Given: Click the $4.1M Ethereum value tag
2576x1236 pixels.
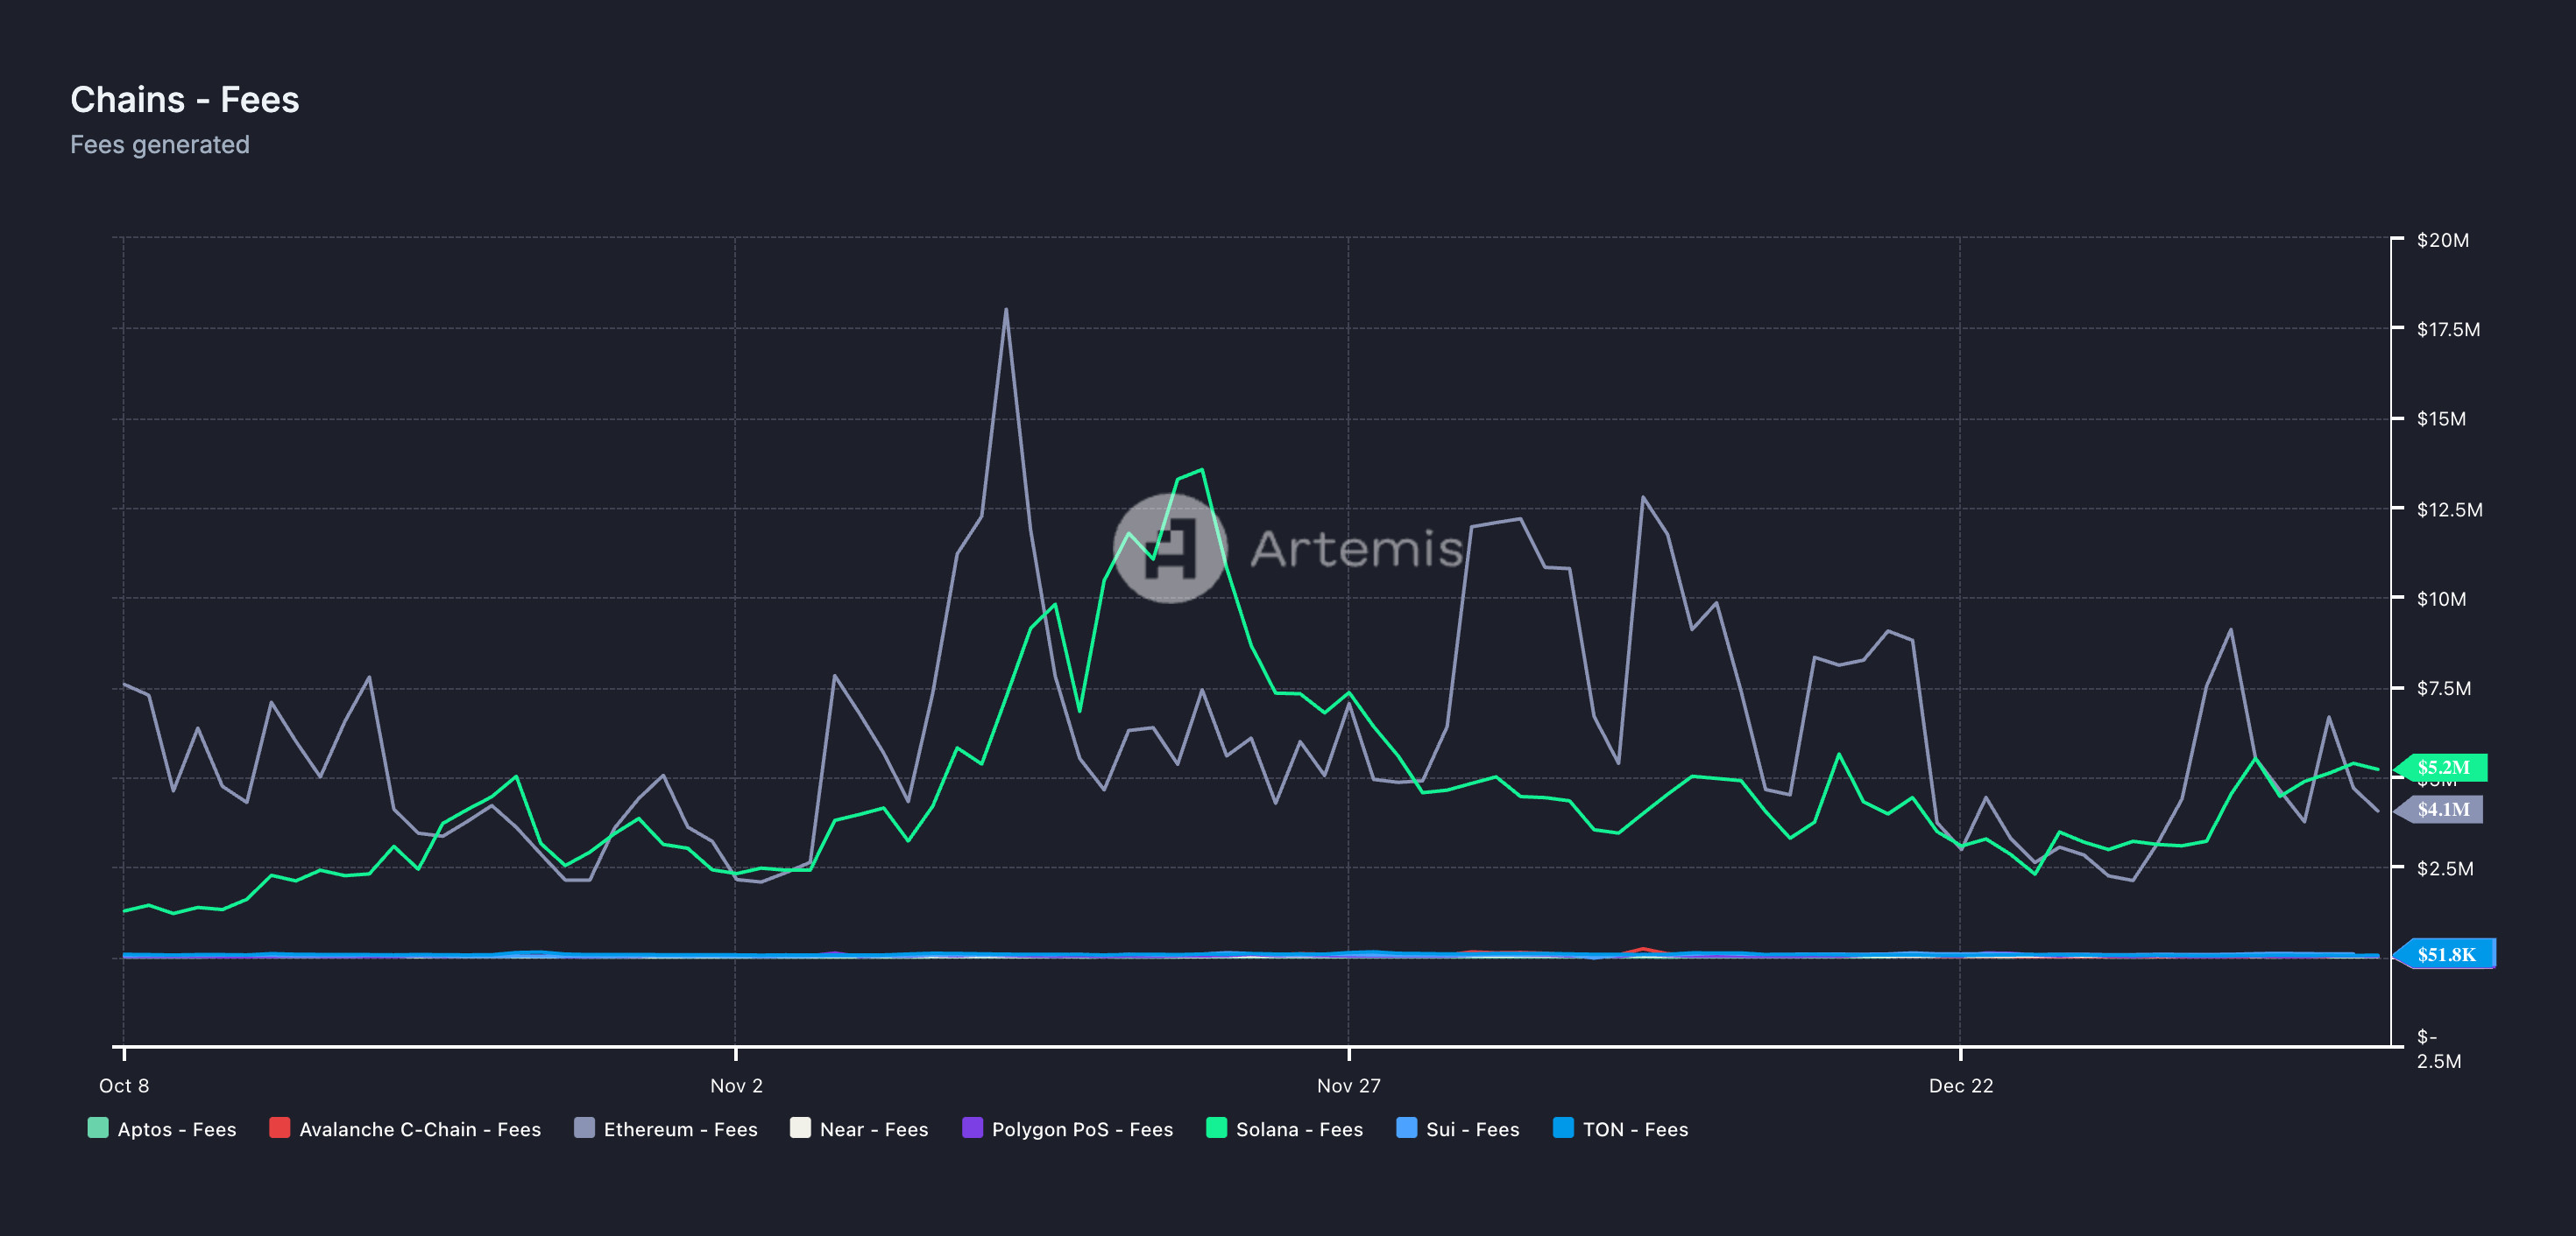Looking at the screenshot, I should 2443,810.
